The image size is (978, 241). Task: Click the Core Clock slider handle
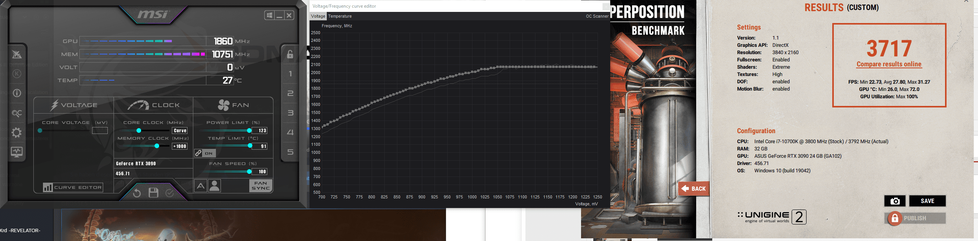coord(139,130)
